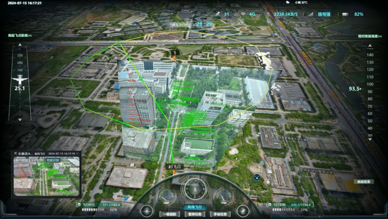388x219 pixels.
Task: Click the left speed gauge dial
Action: (166, 196)
